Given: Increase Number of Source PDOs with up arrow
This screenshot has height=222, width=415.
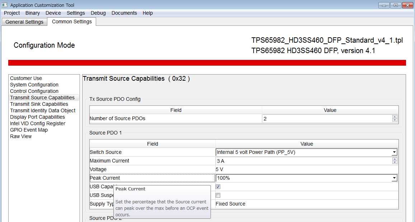Looking at the screenshot, I should [x=395, y=117].
